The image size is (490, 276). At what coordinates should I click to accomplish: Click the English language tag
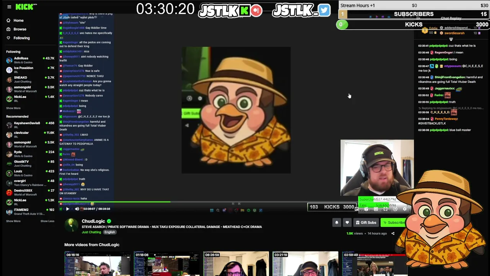pos(109,232)
